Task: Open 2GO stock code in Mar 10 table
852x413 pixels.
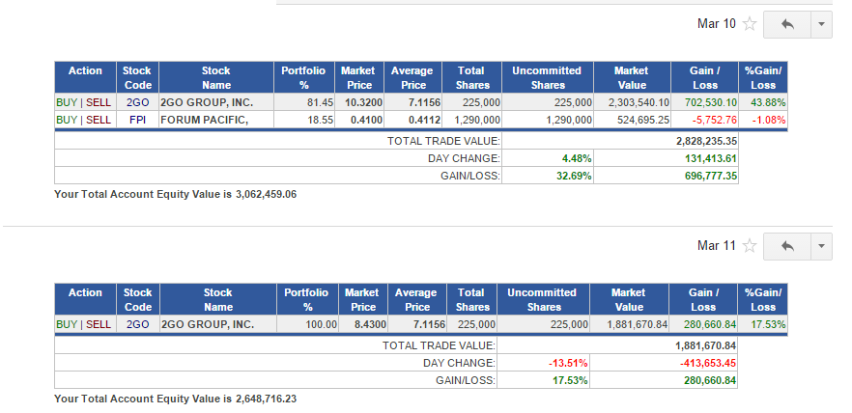Action: click(x=137, y=102)
